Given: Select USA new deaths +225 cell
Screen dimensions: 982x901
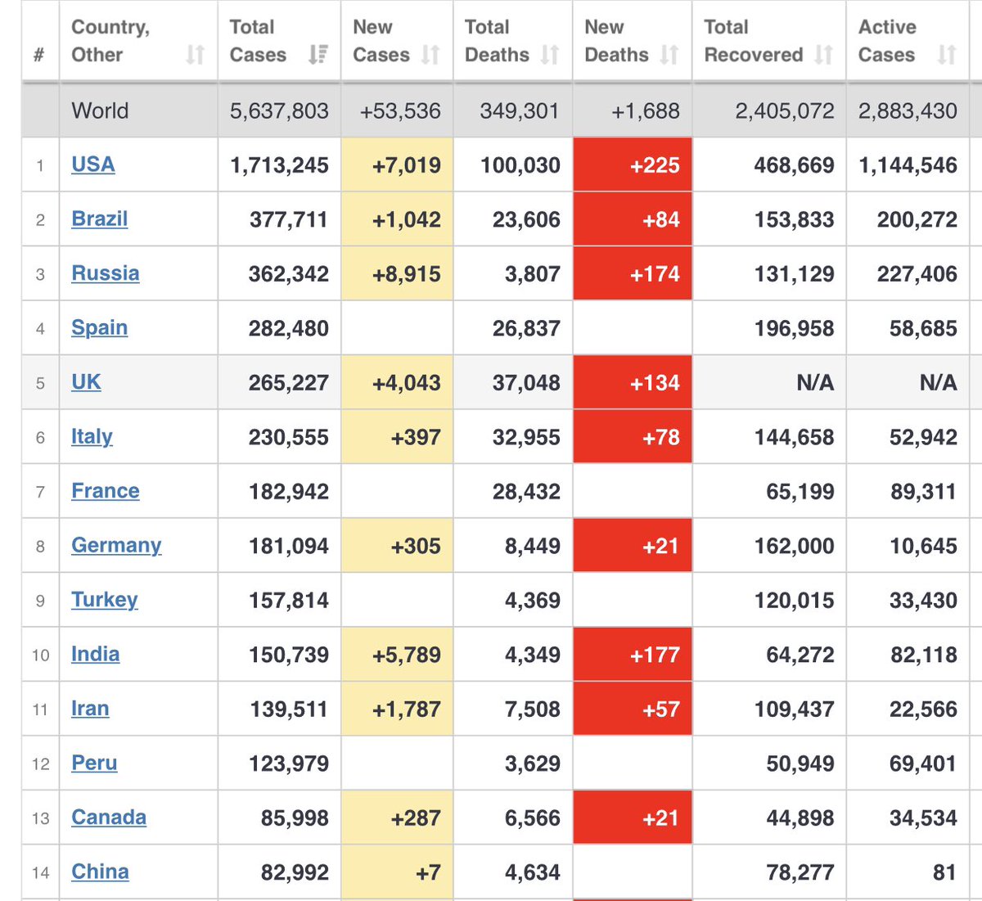Looking at the screenshot, I should tap(633, 164).
